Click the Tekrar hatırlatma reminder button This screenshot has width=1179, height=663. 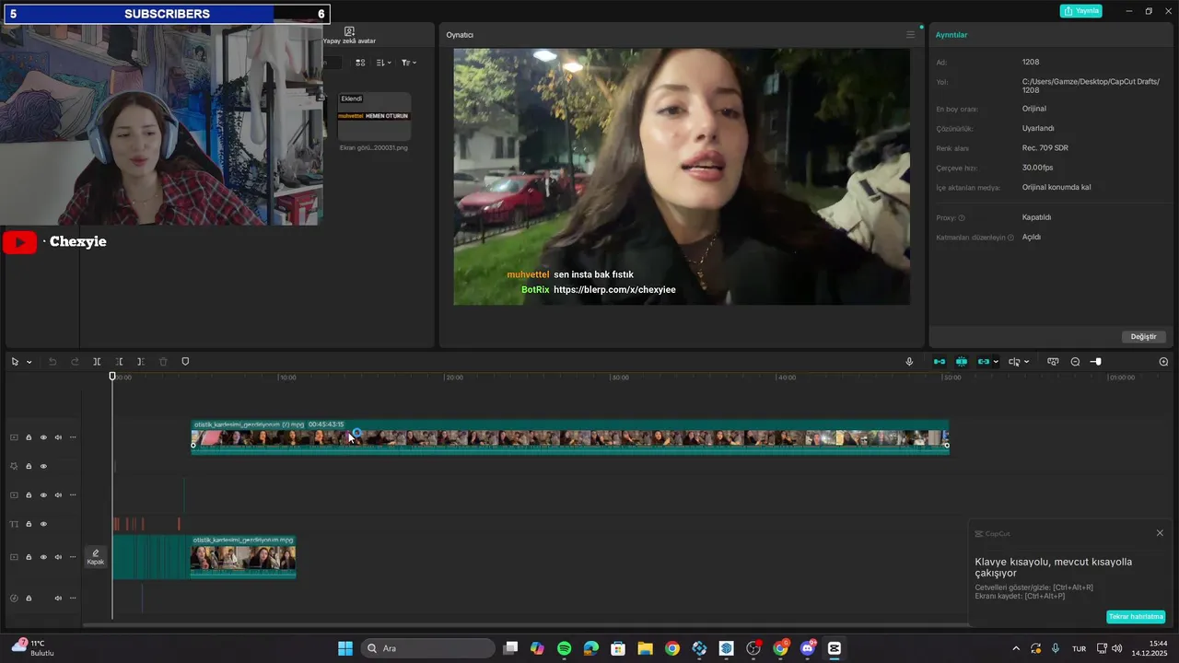click(1136, 617)
